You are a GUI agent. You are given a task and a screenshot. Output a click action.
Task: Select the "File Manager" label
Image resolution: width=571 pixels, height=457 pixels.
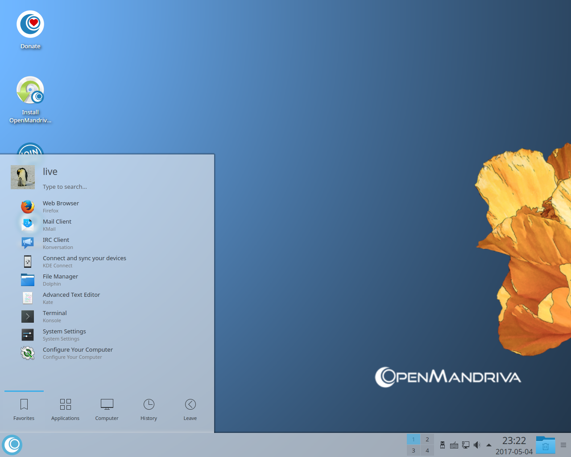pos(60,276)
